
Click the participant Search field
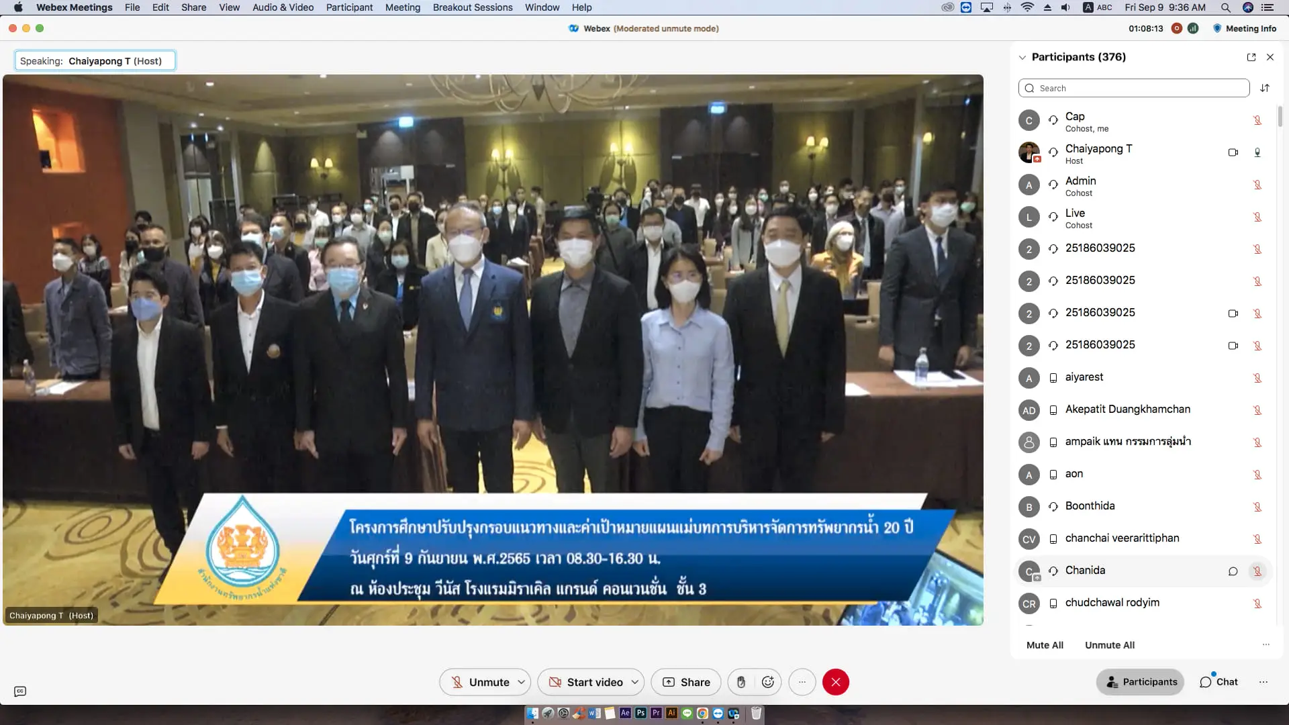[x=1135, y=88]
